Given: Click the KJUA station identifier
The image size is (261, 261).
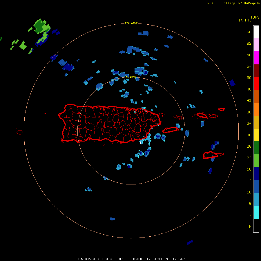Looking at the screenshot, I should [x=138, y=259].
